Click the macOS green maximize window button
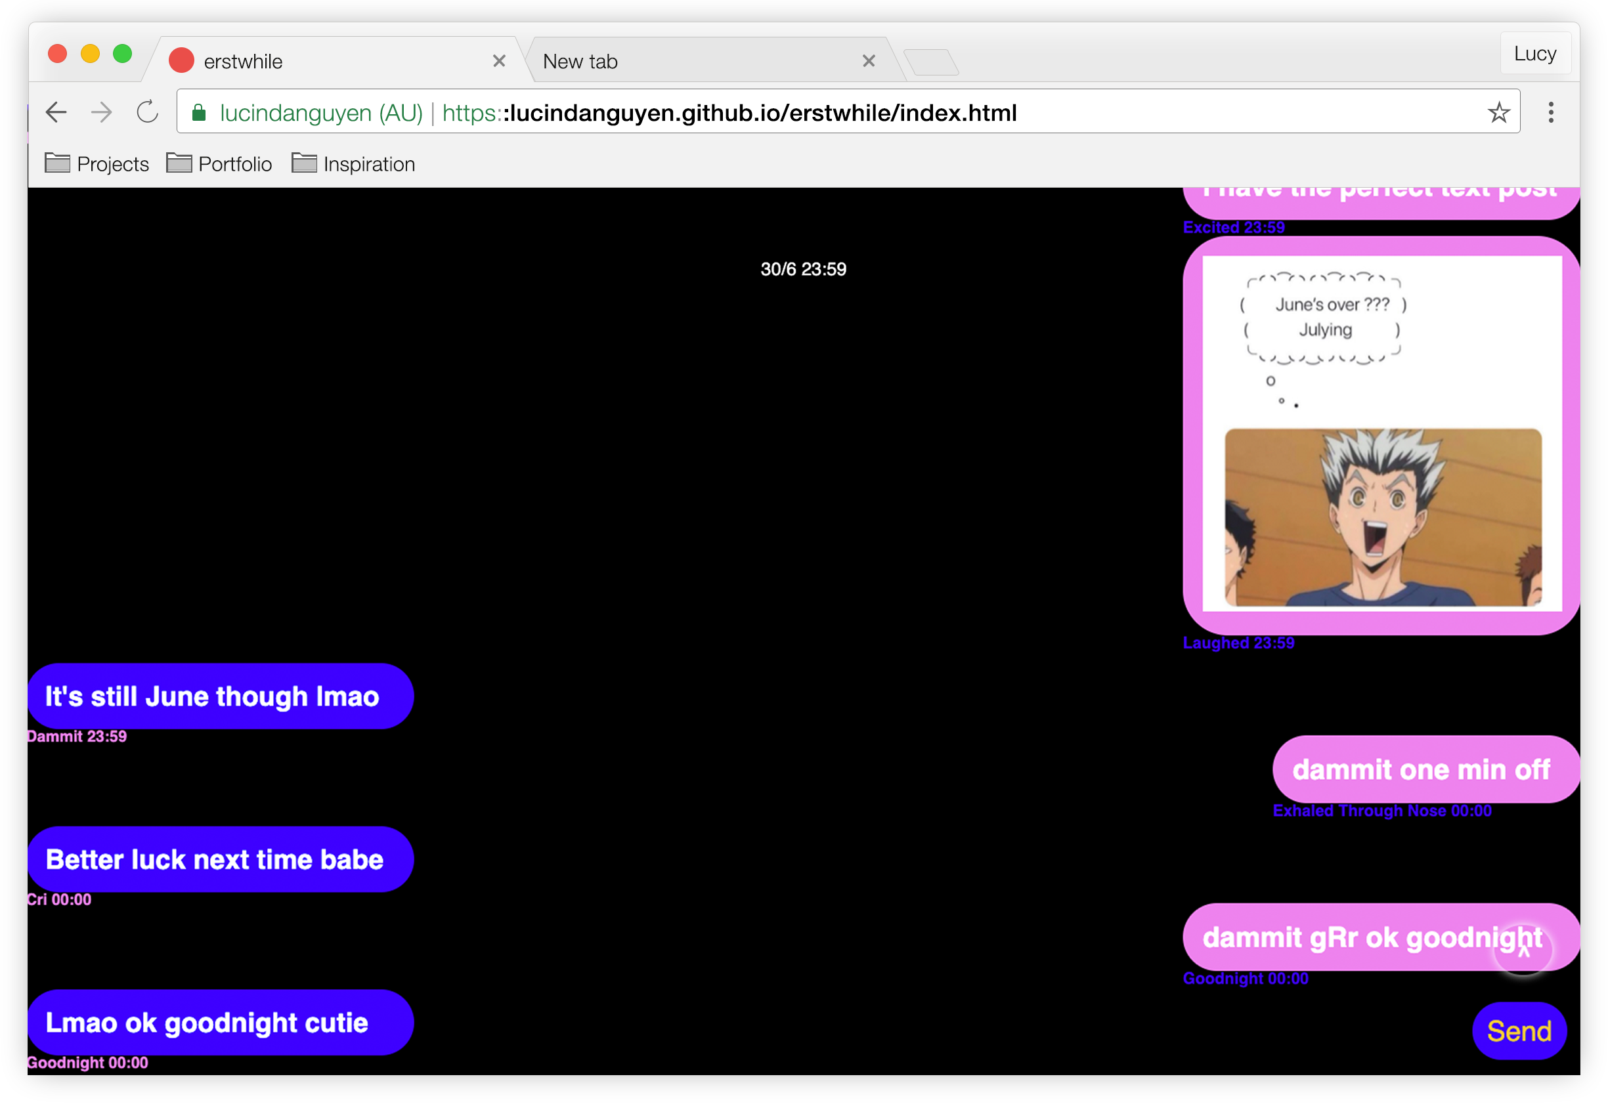 click(x=122, y=53)
